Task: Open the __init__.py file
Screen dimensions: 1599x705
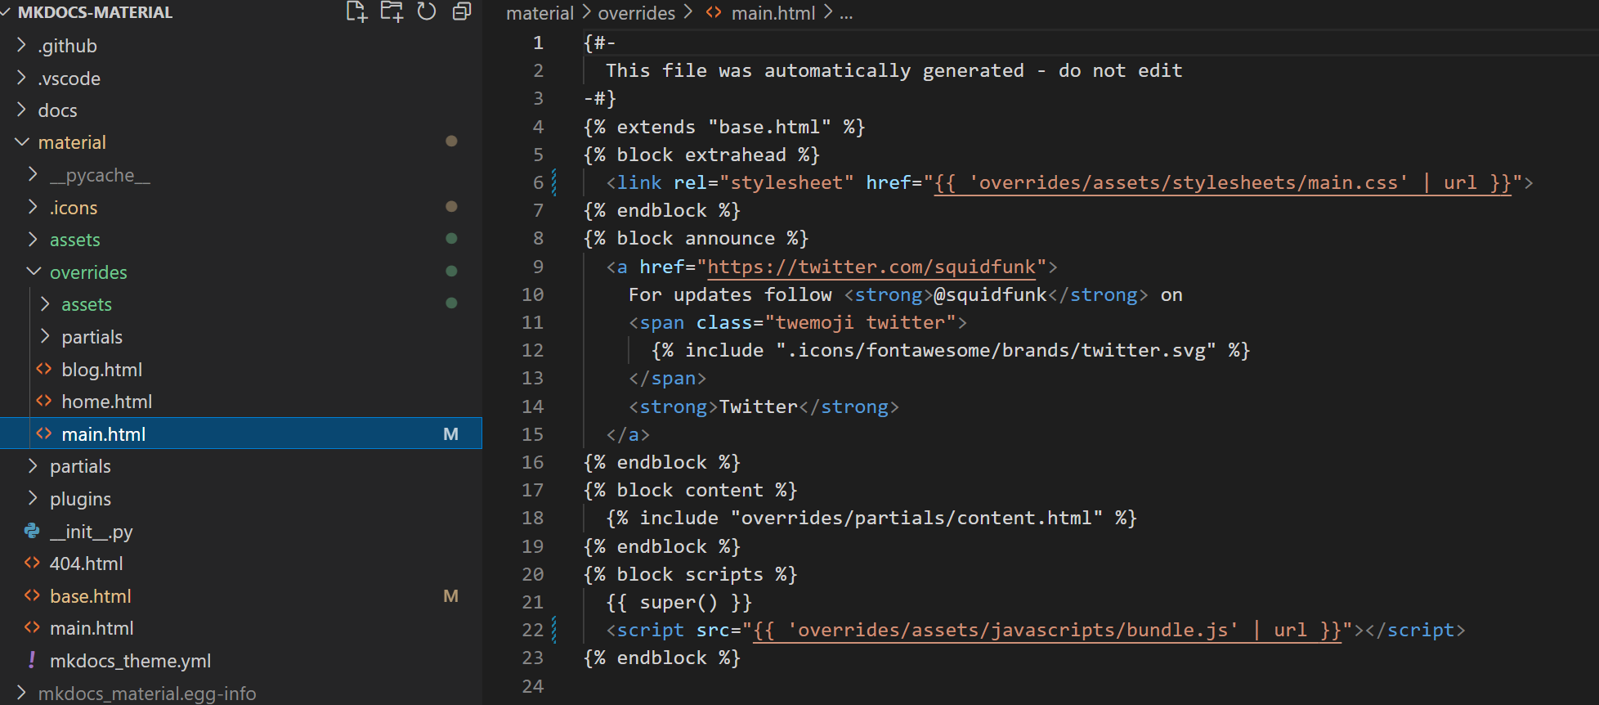Action: pyautogui.click(x=91, y=532)
